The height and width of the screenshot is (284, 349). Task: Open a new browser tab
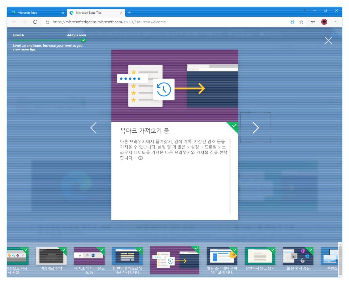point(129,13)
